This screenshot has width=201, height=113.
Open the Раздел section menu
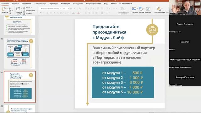pyautogui.click(x=28, y=13)
